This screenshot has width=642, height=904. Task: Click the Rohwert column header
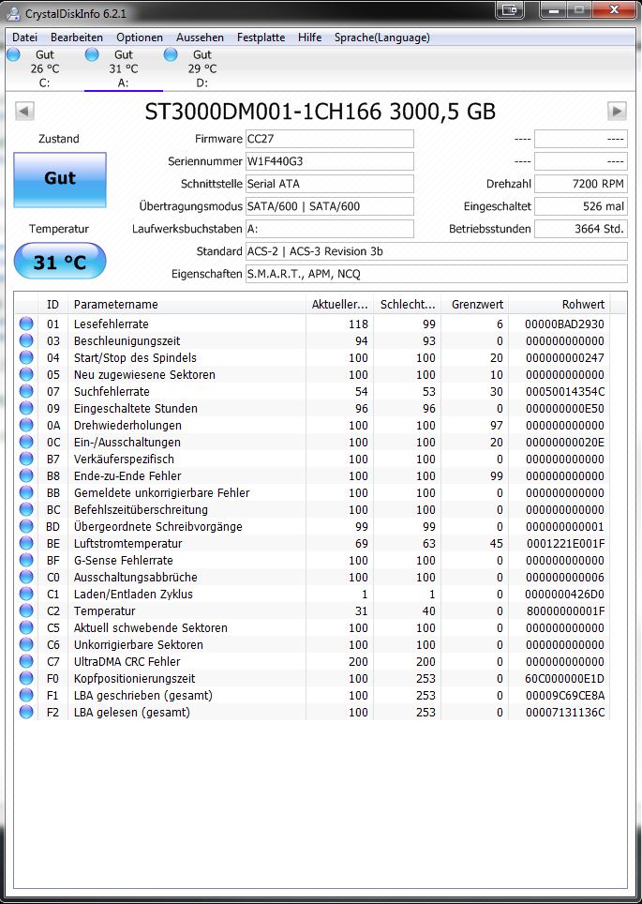(559, 305)
